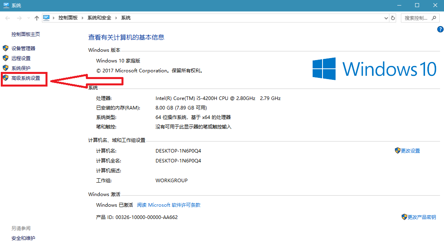Click the Windows 10 logo
This screenshot has height=249, width=444.
point(374,69)
